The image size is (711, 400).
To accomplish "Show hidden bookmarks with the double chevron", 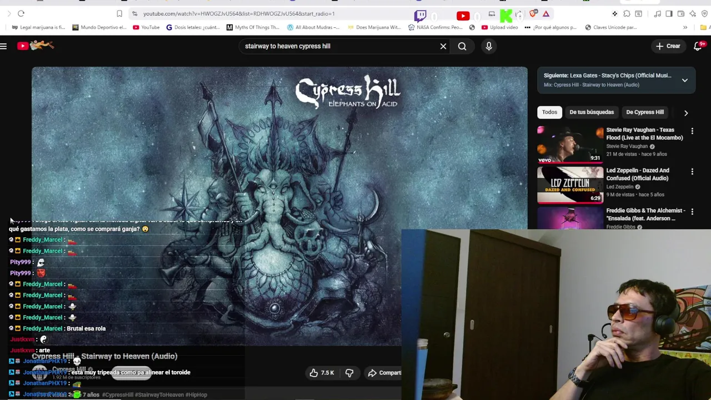I will coord(685,27).
